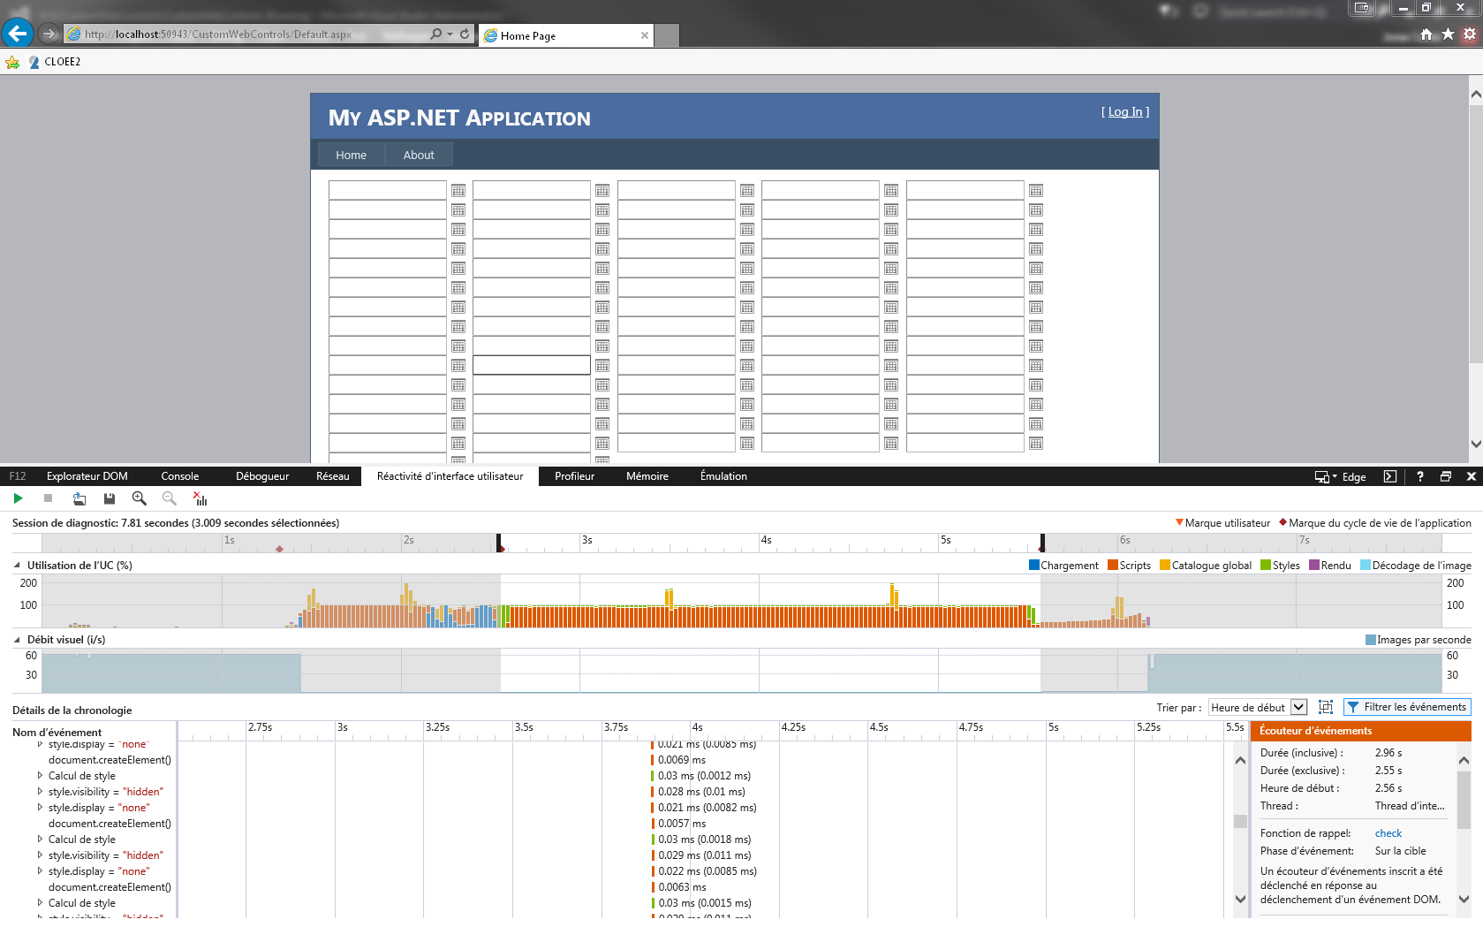Open the devtools console toggle icon
This screenshot has width=1483, height=927.
click(x=1390, y=476)
